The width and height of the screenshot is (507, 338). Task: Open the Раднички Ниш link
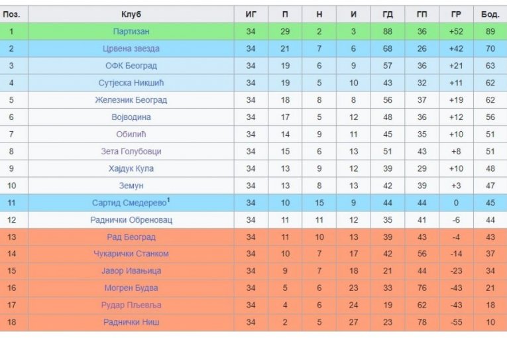131,322
